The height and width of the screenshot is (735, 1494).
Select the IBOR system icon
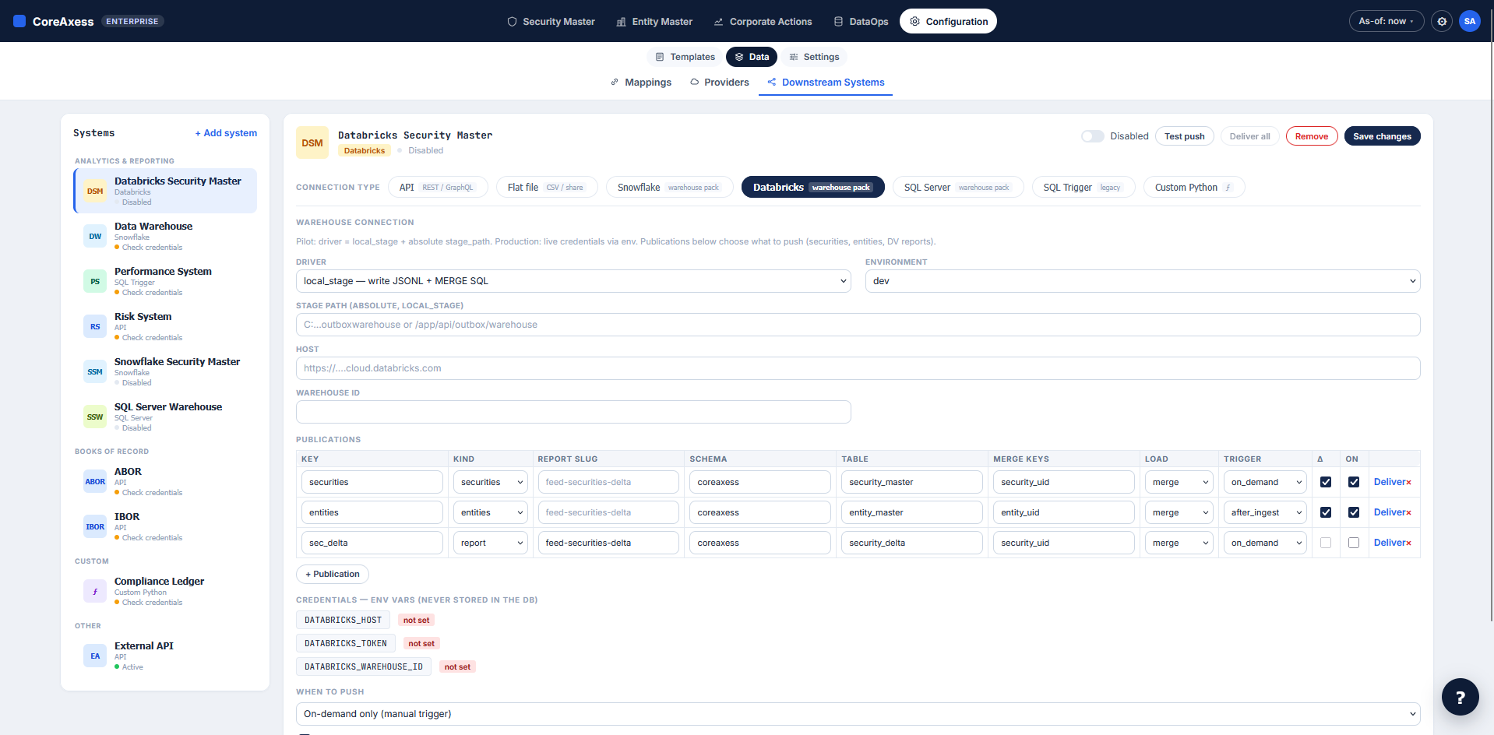95,526
